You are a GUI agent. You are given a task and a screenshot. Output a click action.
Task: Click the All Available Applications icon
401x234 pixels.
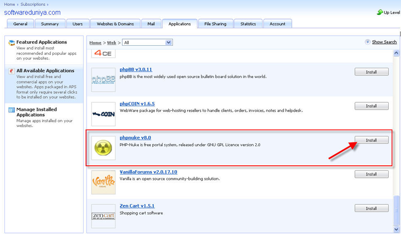[12, 71]
